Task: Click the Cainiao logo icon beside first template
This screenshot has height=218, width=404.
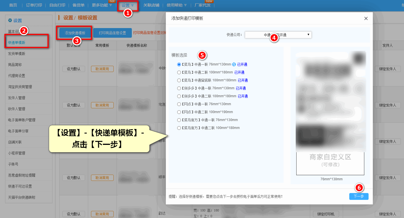Action: pos(234,65)
